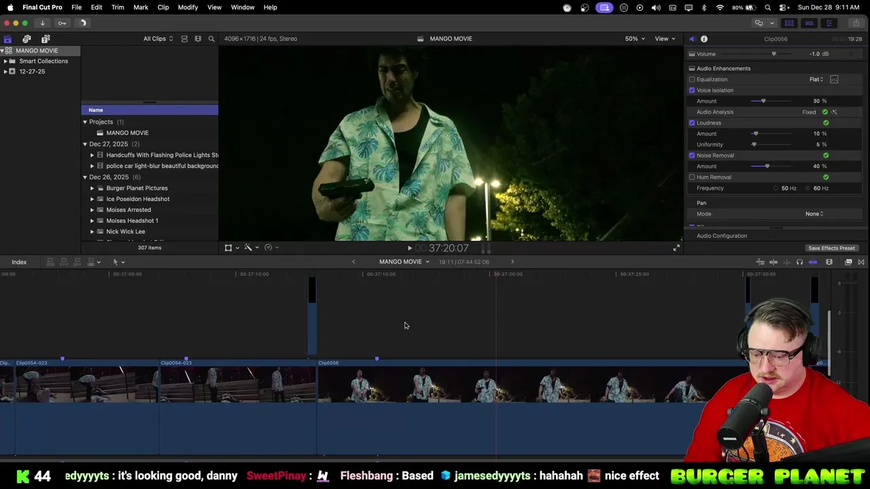870x489 pixels.
Task: Open the Titles and Generators sidebar
Action: tap(46, 39)
